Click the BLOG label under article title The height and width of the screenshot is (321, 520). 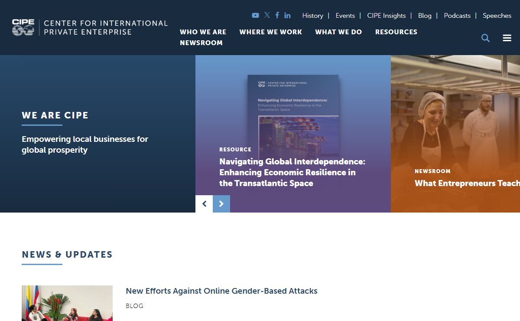(x=134, y=306)
